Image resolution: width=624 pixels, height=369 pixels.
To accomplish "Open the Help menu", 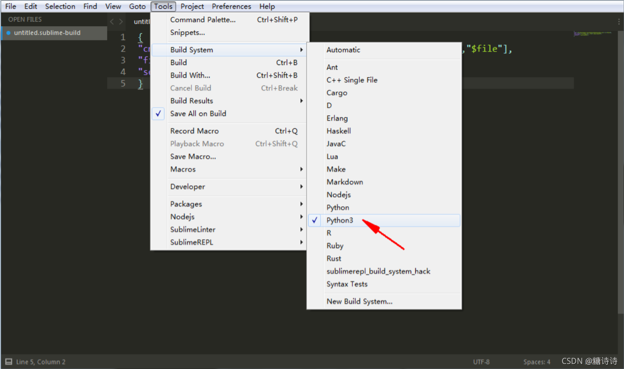I will (x=267, y=6).
